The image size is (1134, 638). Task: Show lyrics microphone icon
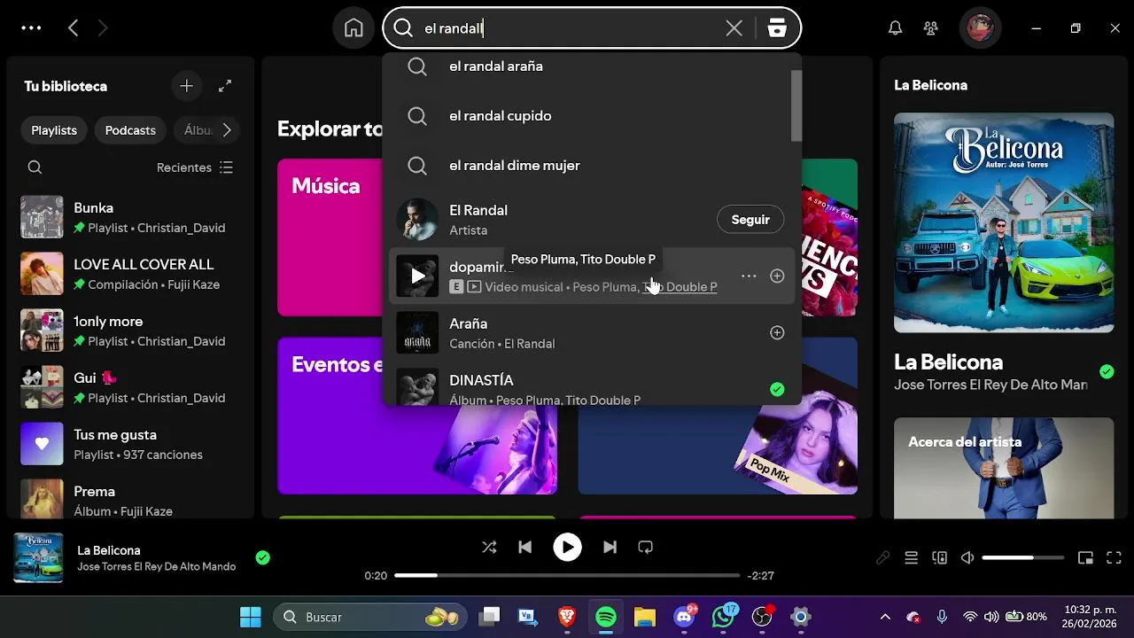[882, 557]
